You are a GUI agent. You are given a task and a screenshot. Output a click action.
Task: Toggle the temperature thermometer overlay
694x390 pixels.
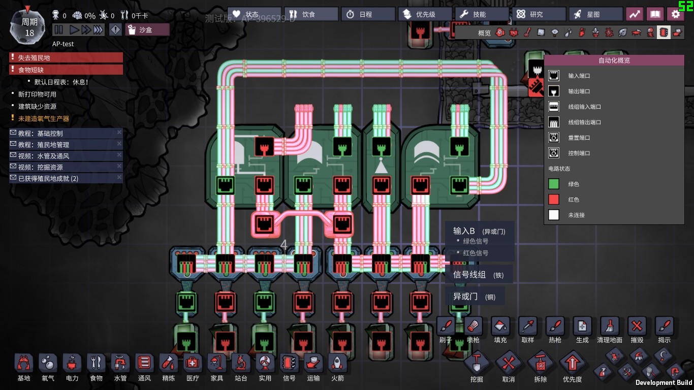click(527, 33)
